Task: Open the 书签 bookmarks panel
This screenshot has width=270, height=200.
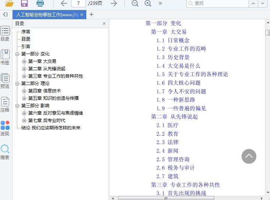Action: click(x=5, y=57)
